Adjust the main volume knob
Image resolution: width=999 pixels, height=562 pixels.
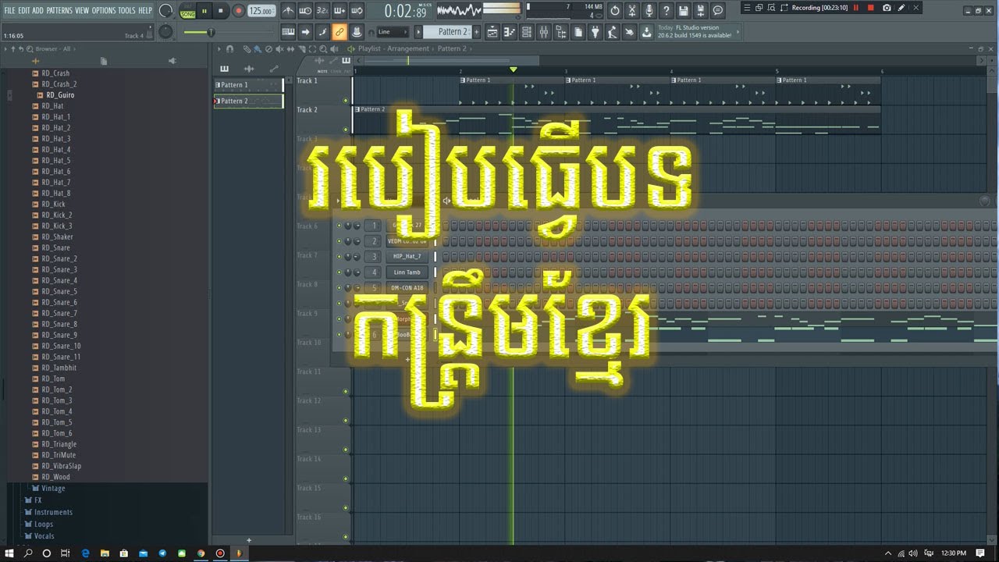165,11
